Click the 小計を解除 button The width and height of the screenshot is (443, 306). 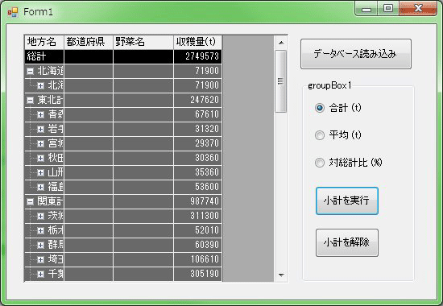[x=347, y=242]
